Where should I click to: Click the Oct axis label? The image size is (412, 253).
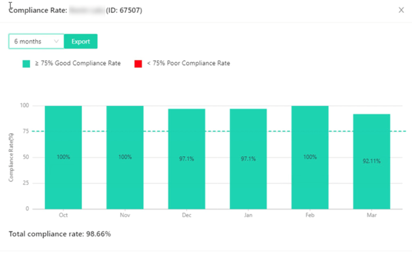coord(63,216)
